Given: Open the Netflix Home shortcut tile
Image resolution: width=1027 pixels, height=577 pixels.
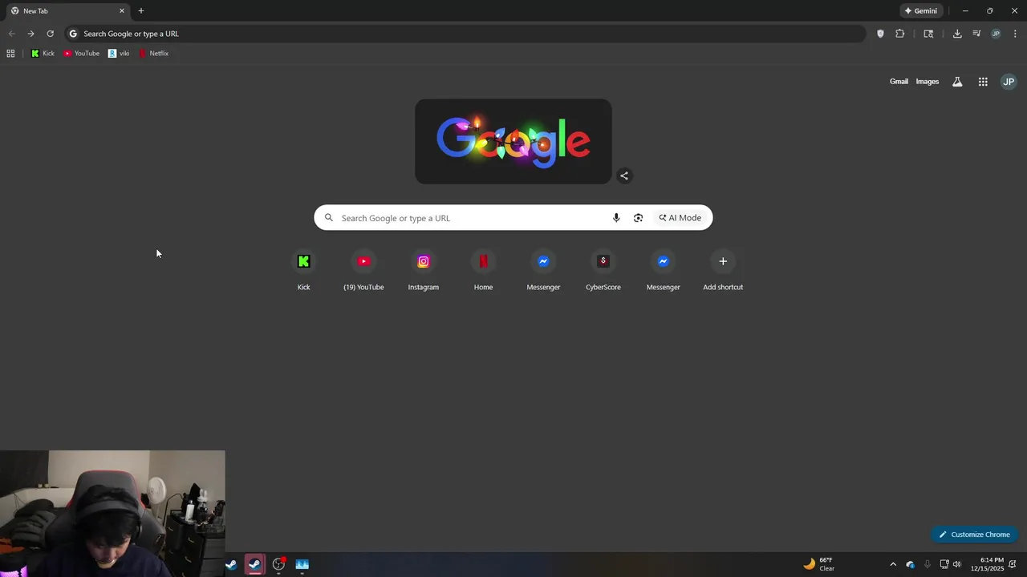Looking at the screenshot, I should click(x=483, y=271).
